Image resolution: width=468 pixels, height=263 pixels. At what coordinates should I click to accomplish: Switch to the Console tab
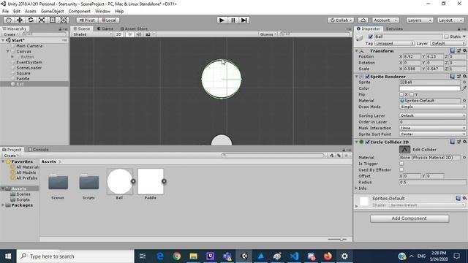[38, 149]
